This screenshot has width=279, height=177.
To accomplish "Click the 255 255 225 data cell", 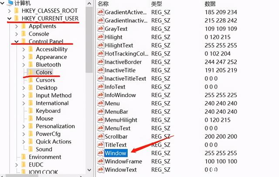I will point(221,95).
